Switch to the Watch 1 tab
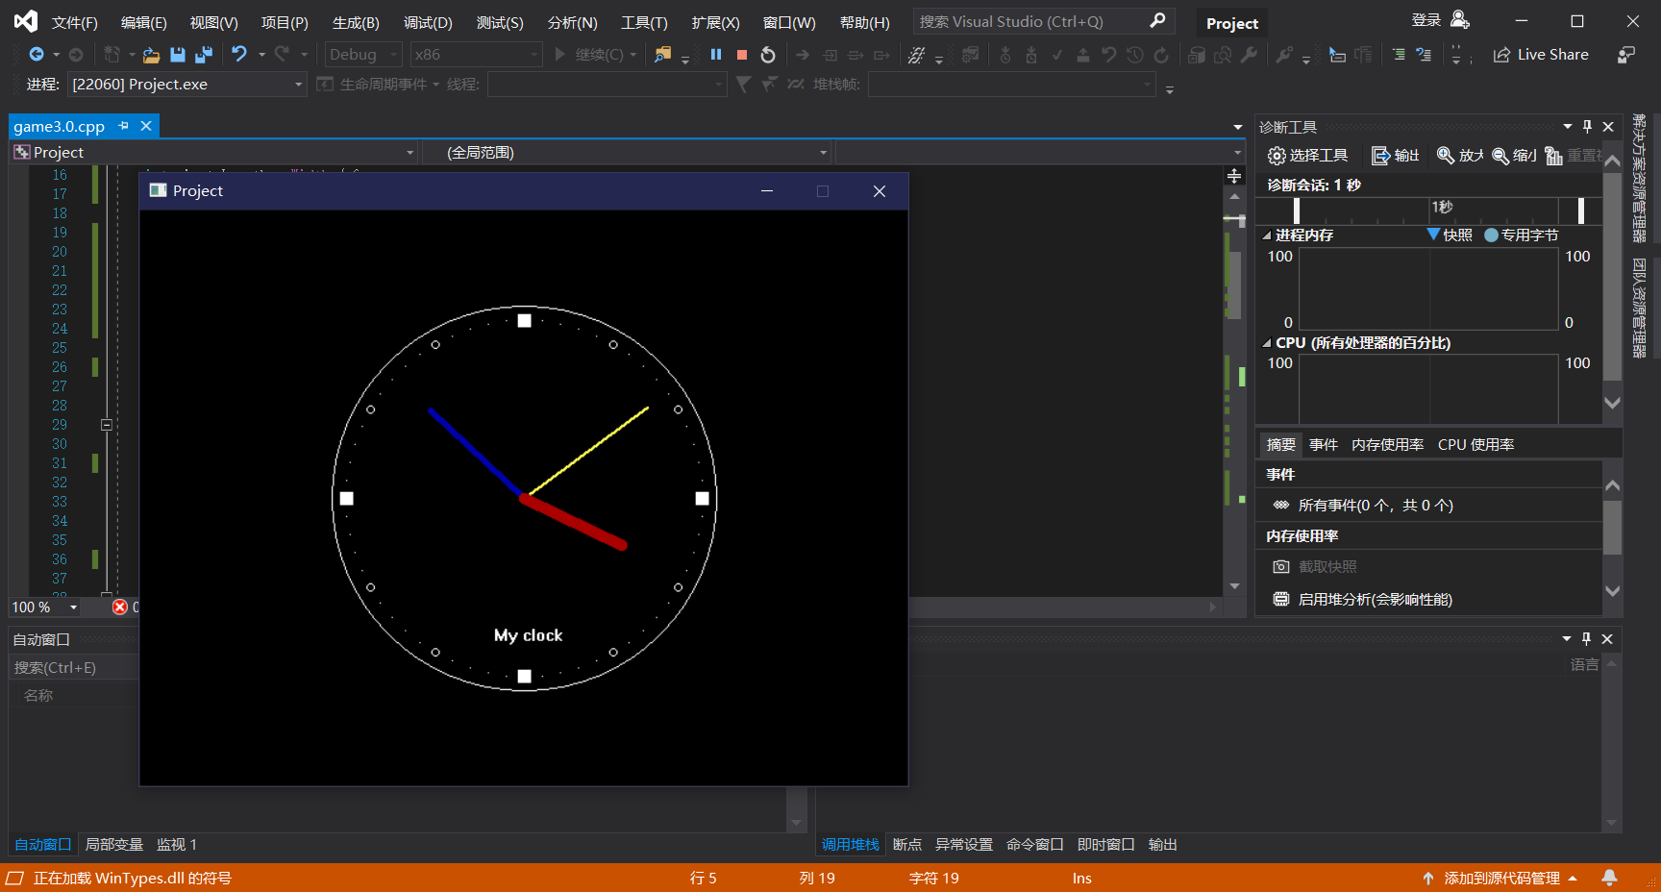Viewport: 1661px width, 892px height. pyautogui.click(x=177, y=845)
